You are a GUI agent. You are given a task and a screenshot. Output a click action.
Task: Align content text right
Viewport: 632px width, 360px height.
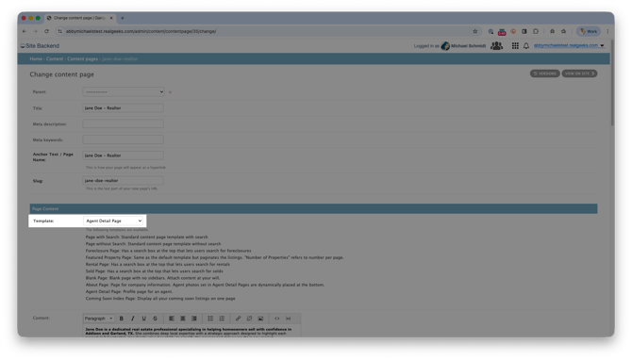pyautogui.click(x=194, y=319)
